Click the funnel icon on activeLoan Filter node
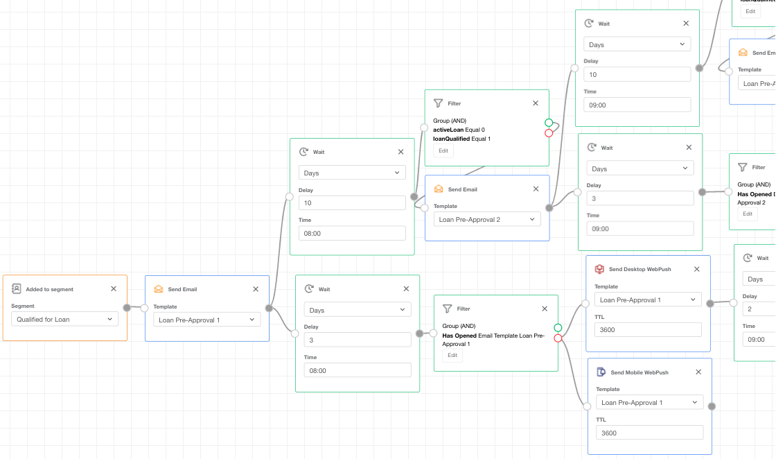The height and width of the screenshot is (459, 776). point(438,103)
